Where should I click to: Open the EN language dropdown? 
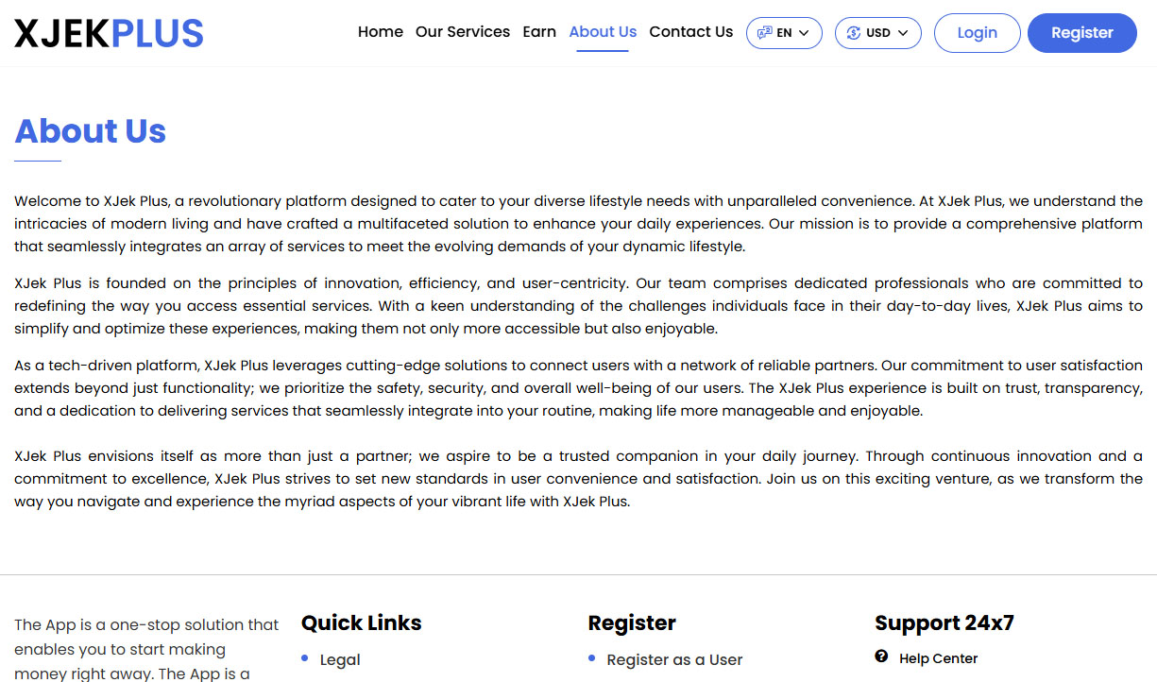[784, 32]
